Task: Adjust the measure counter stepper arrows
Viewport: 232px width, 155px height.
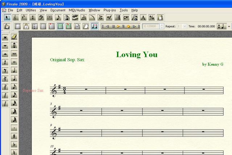Action: tap(162, 26)
